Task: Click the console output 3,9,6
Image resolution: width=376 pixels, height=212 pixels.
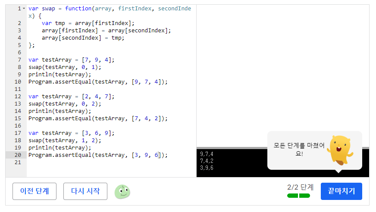Action: click(207, 168)
